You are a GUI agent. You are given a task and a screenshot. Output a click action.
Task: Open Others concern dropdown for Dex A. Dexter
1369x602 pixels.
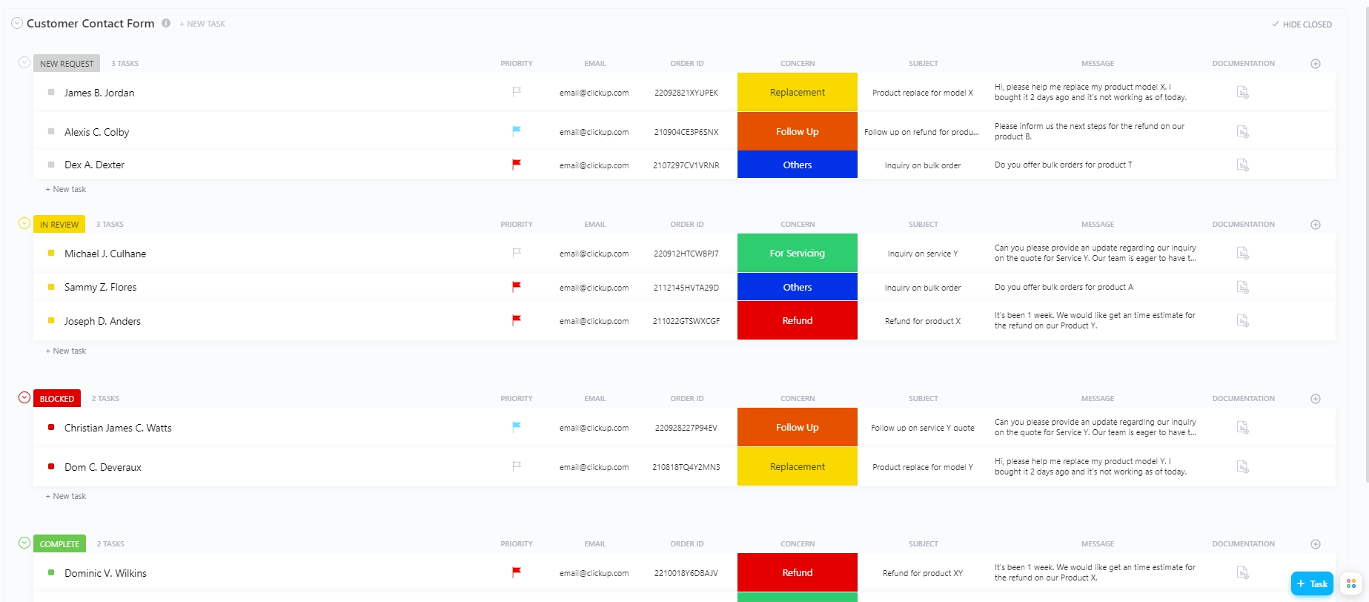tap(798, 165)
